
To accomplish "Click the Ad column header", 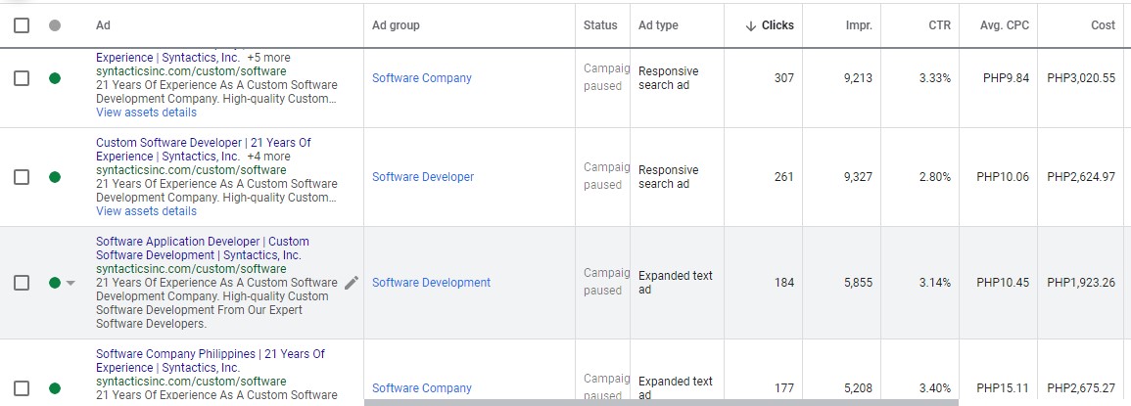I will pos(103,25).
